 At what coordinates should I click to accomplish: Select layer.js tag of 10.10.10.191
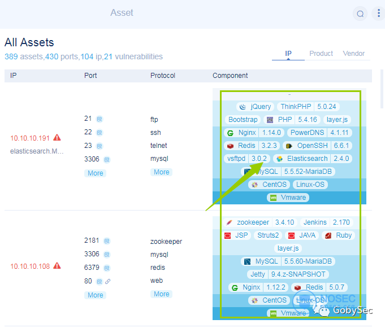click(x=337, y=120)
